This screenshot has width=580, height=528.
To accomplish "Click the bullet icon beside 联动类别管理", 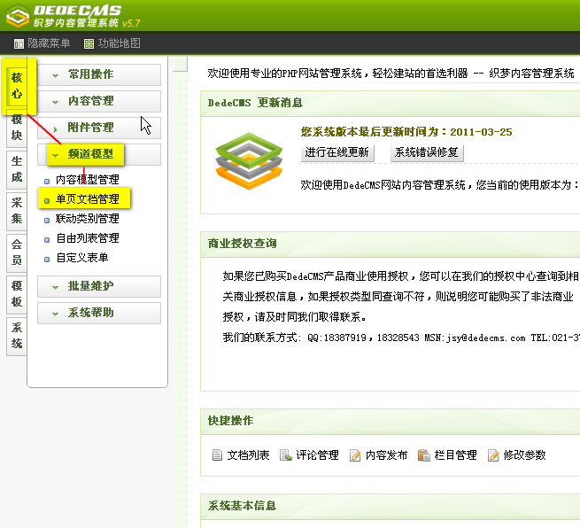I will (x=47, y=221).
